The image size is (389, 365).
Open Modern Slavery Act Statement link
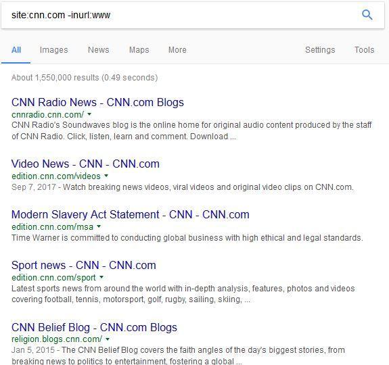(x=131, y=214)
